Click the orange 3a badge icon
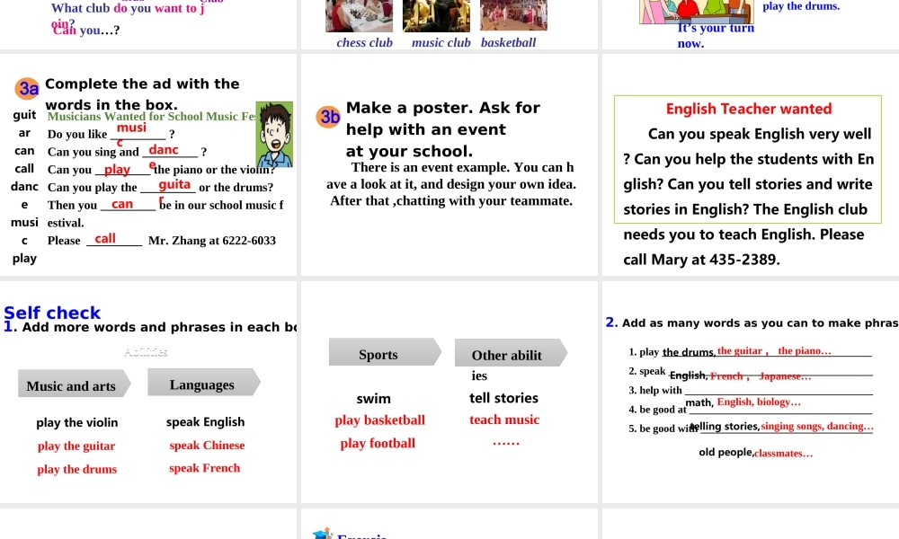 [x=27, y=88]
